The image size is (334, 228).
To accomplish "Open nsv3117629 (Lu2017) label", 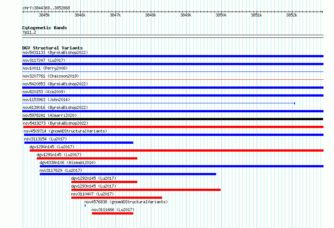I will click(61, 170).
